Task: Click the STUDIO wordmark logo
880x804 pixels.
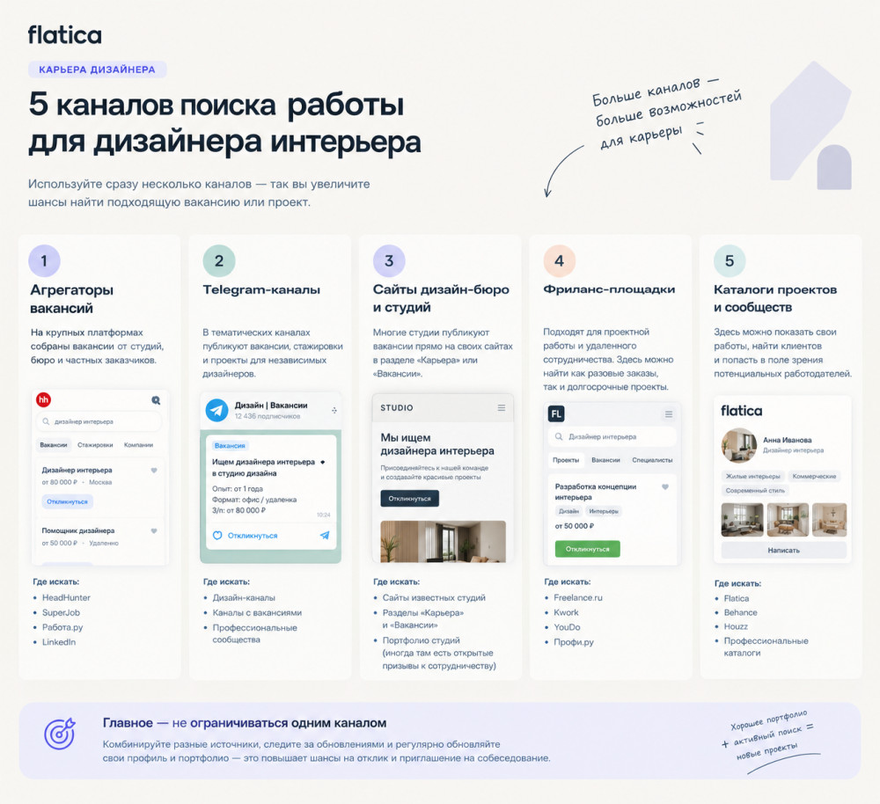Action: tap(397, 408)
